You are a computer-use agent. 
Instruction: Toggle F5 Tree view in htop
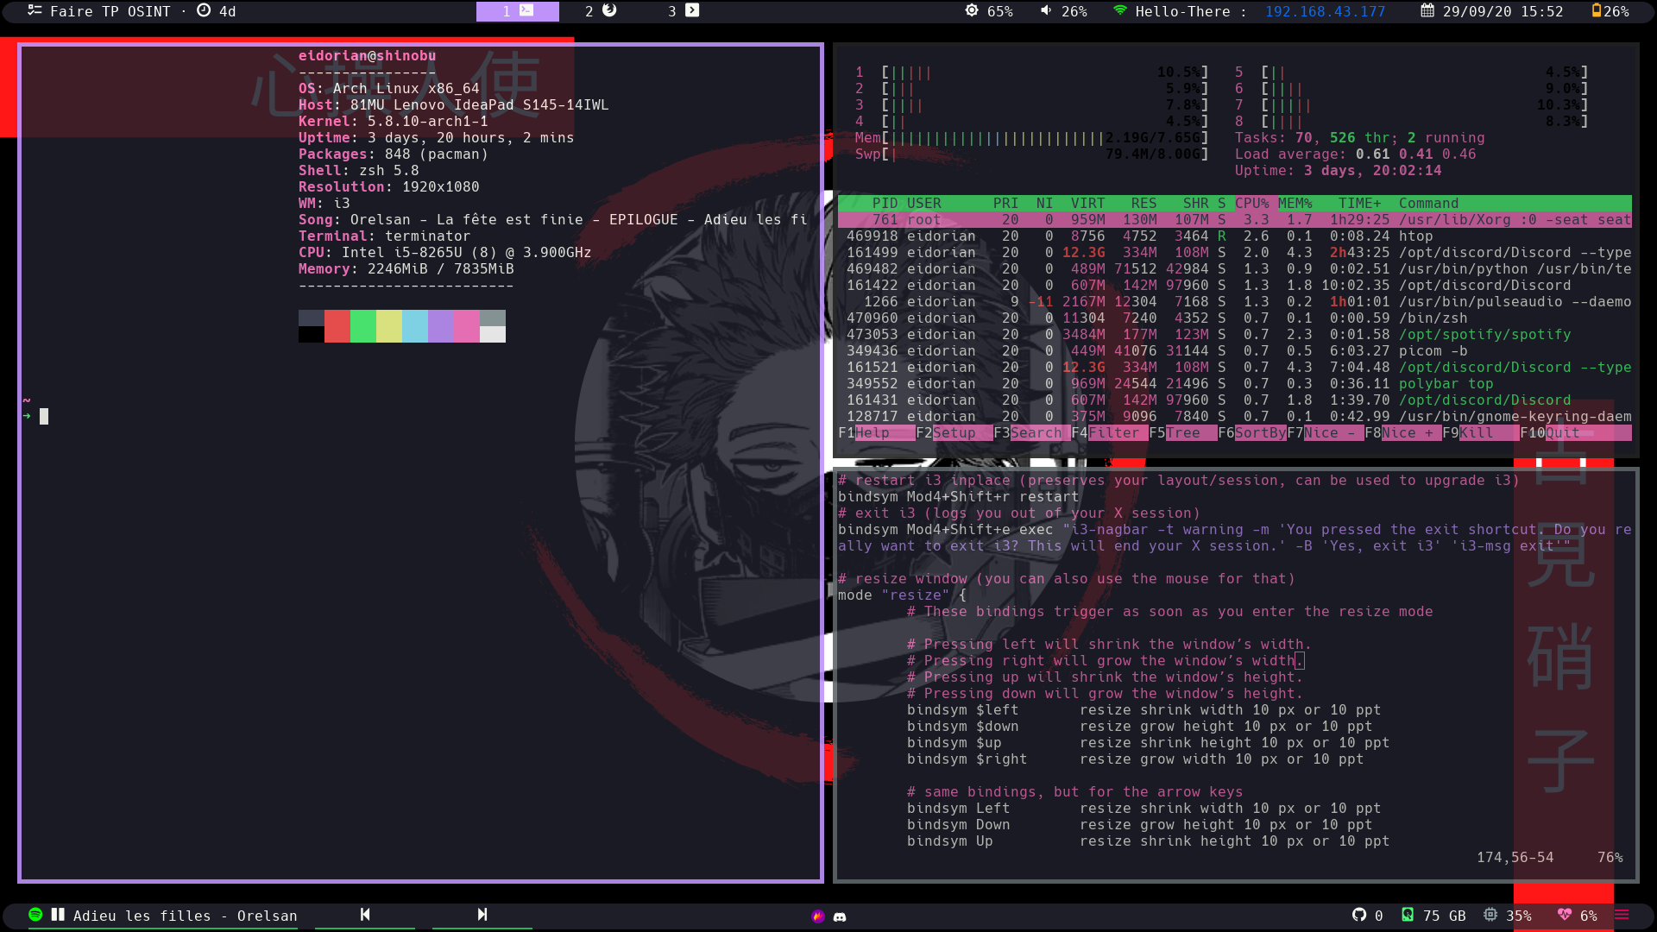(x=1182, y=433)
